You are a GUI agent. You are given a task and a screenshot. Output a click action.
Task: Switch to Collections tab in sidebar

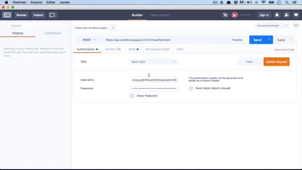53,33
